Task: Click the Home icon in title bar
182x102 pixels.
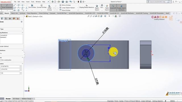Action: coord(53,2)
